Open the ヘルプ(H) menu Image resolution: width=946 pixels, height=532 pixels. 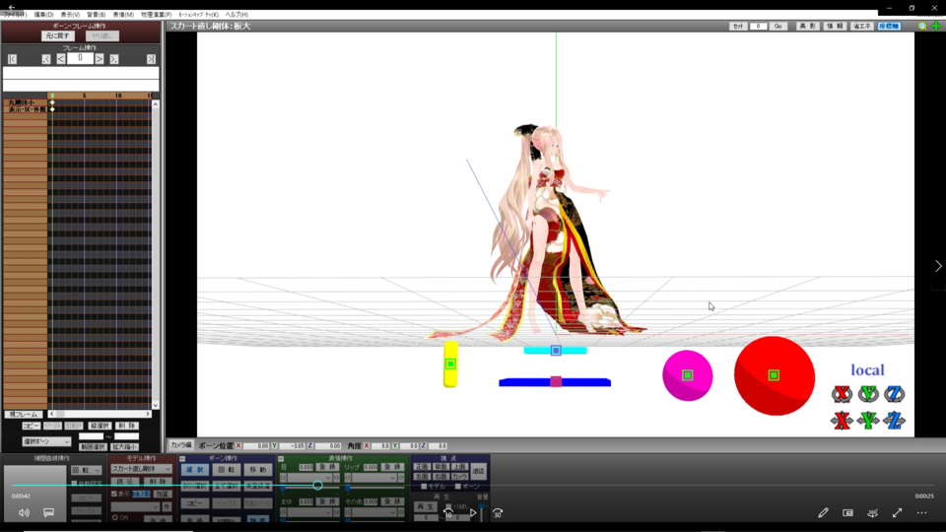click(236, 15)
